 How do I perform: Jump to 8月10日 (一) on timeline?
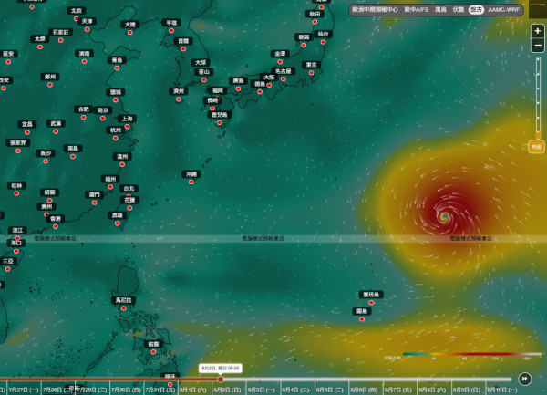[x=501, y=390]
